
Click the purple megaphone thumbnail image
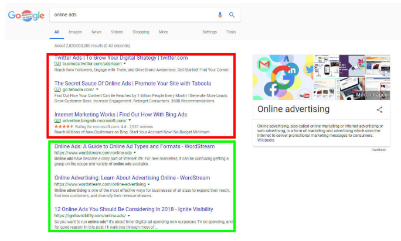tap(352, 66)
